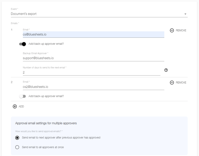
Task: Click 'Add back-up approver email?' label for email 1
Action: pos(46,44)
